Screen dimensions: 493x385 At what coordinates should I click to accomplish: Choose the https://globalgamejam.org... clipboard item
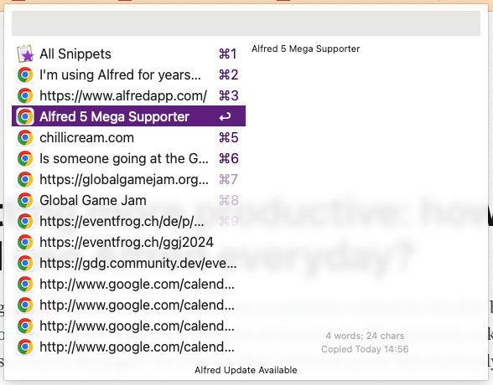click(x=128, y=179)
